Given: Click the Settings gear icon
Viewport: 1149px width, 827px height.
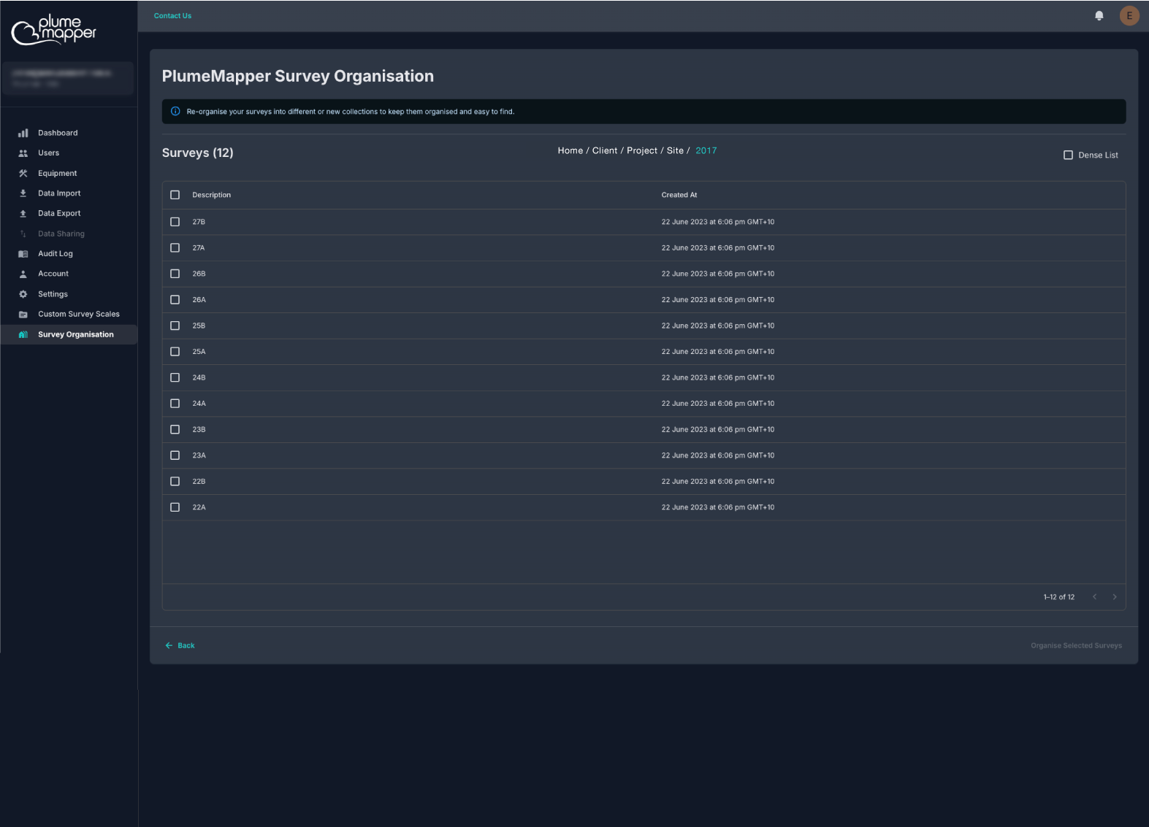Looking at the screenshot, I should 23,294.
